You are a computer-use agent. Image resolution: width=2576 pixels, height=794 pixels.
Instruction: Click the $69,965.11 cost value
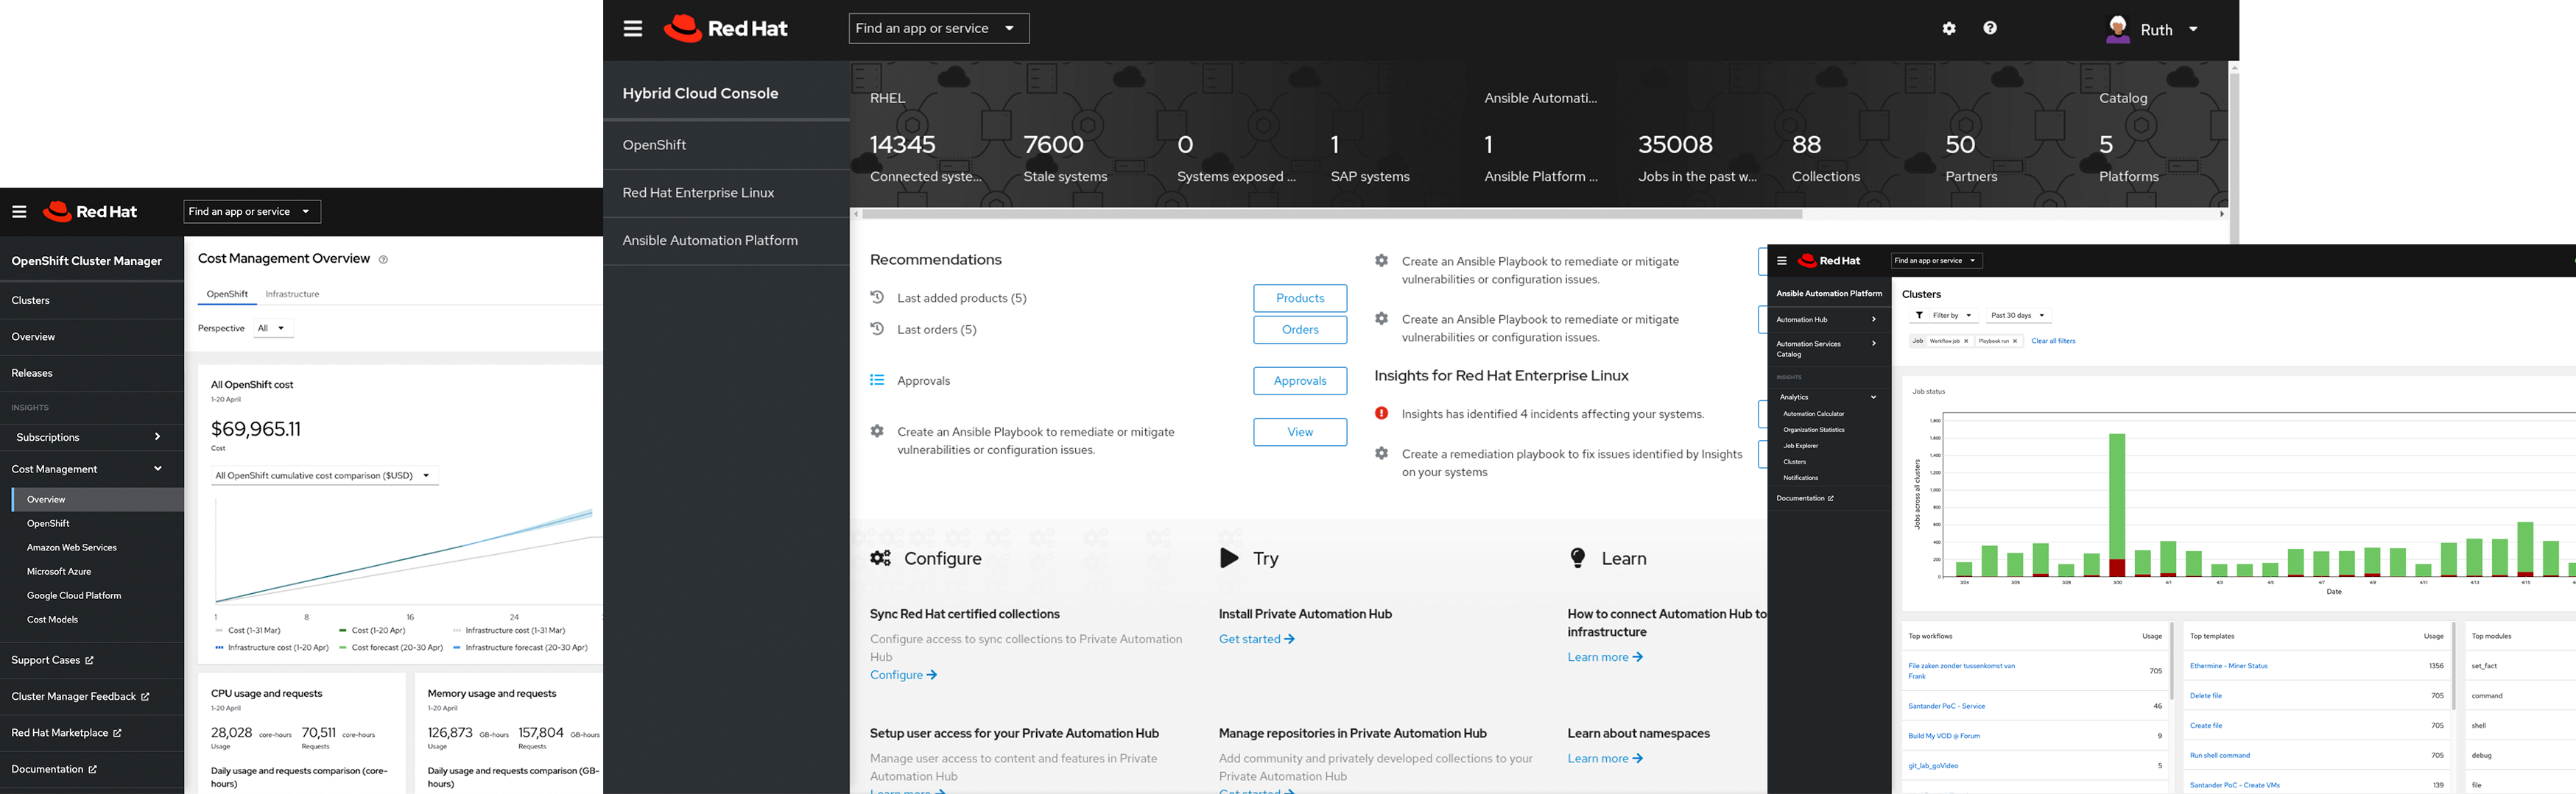tap(256, 430)
